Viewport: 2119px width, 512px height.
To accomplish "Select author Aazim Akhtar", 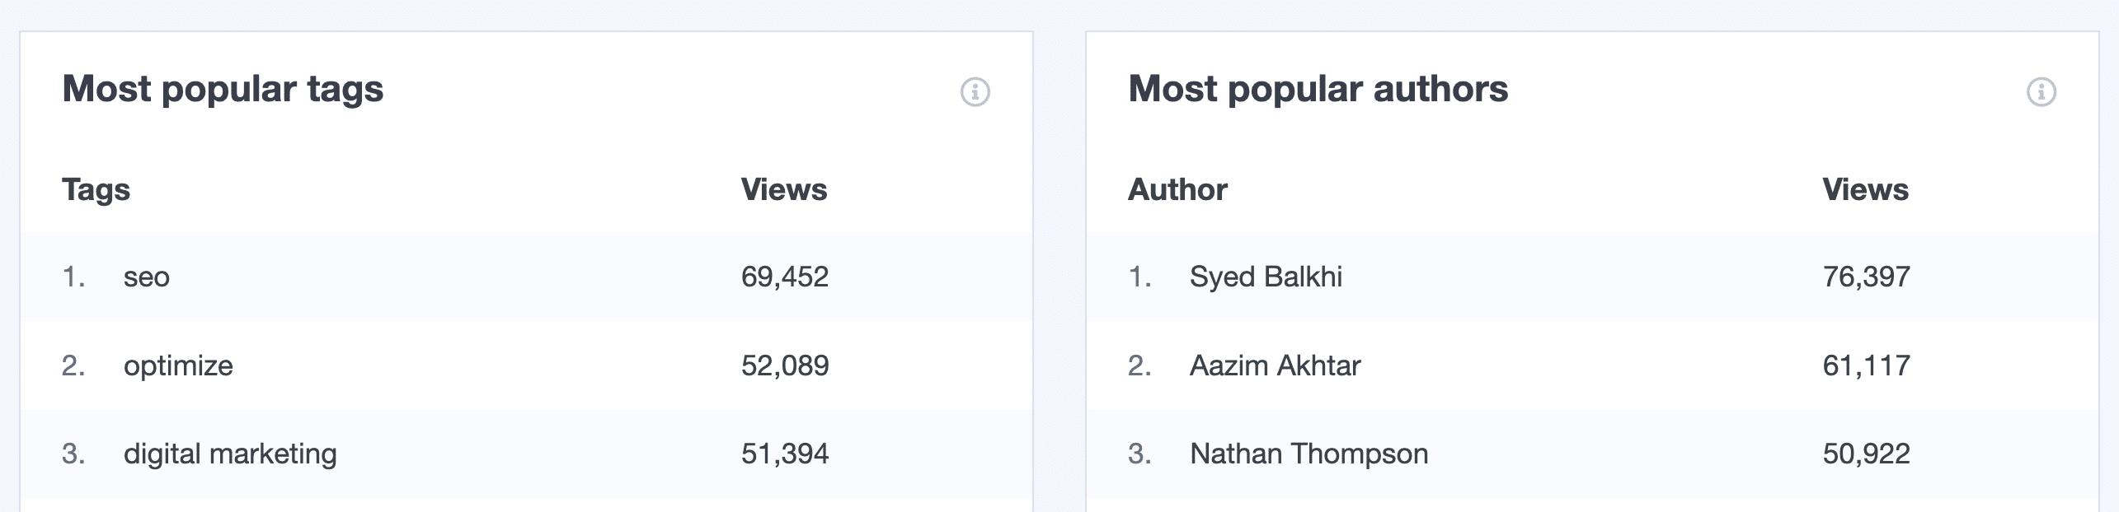I will click(x=1275, y=365).
